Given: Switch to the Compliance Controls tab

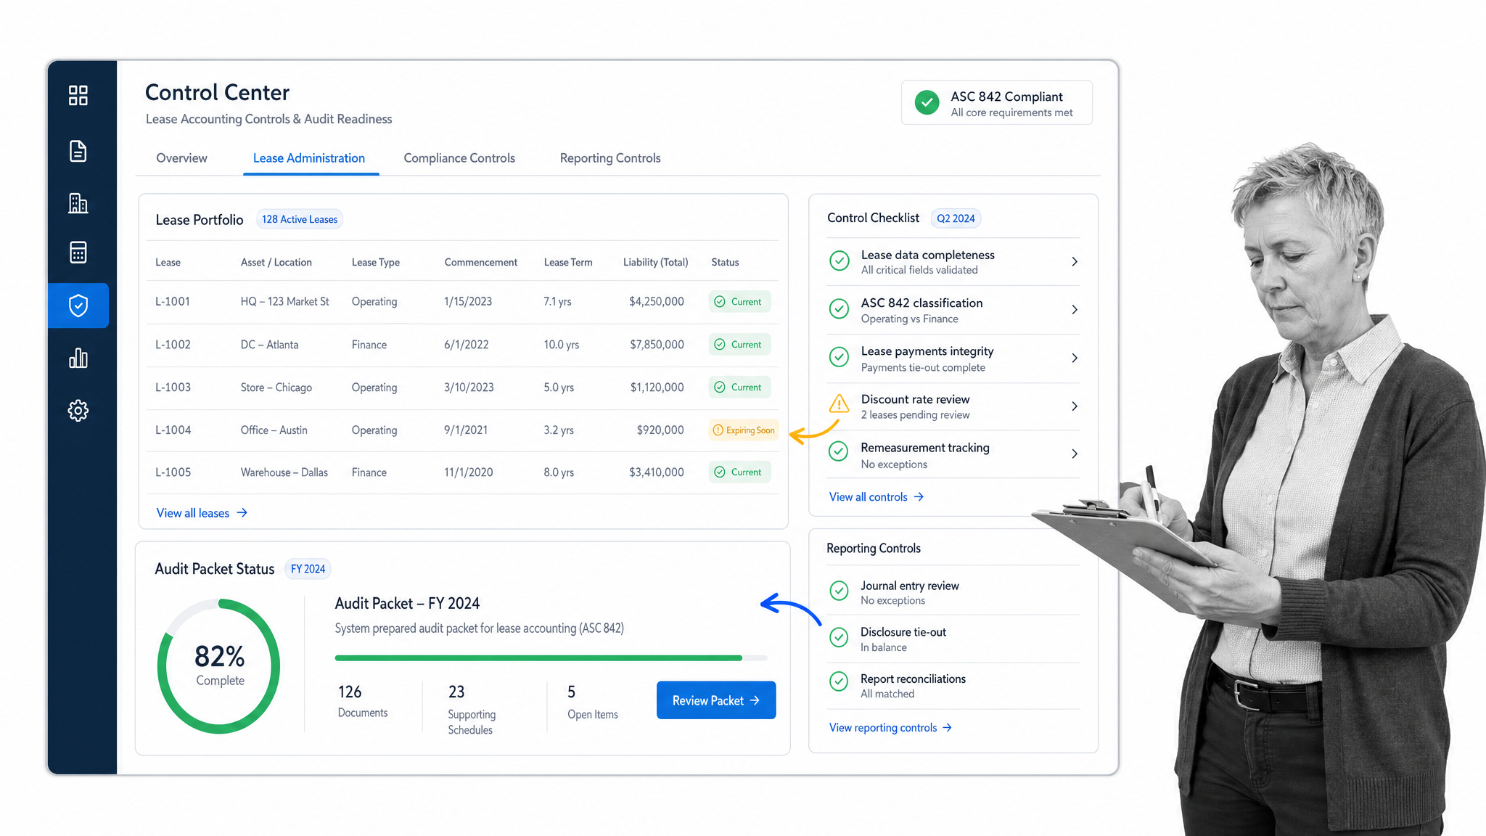Looking at the screenshot, I should (459, 158).
